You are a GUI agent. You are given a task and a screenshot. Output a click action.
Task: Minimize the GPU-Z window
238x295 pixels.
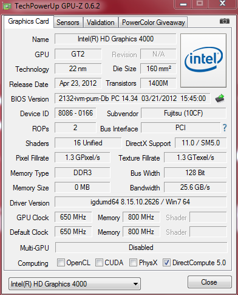pyautogui.click(x=183, y=4)
